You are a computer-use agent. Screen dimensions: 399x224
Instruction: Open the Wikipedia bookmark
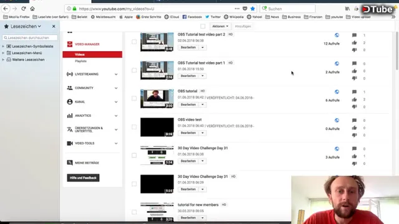coord(234,17)
